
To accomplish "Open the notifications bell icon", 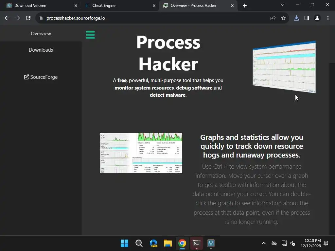I will point(326,243).
